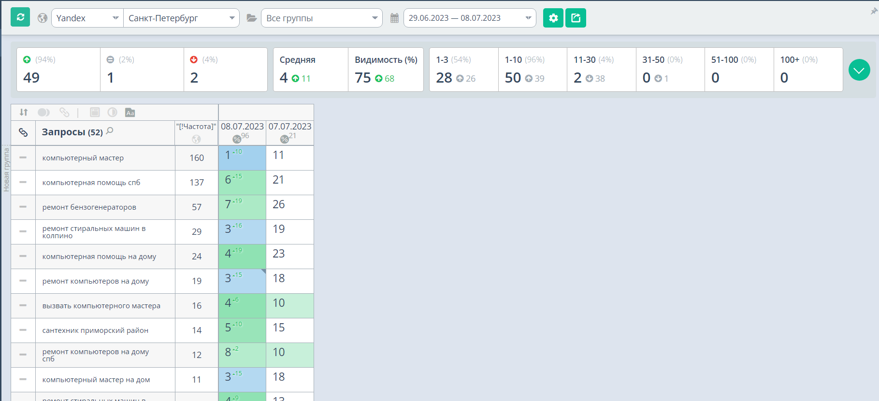Click the calendar icon beside the date range
Viewport: 879px width, 401px height.
tap(394, 18)
